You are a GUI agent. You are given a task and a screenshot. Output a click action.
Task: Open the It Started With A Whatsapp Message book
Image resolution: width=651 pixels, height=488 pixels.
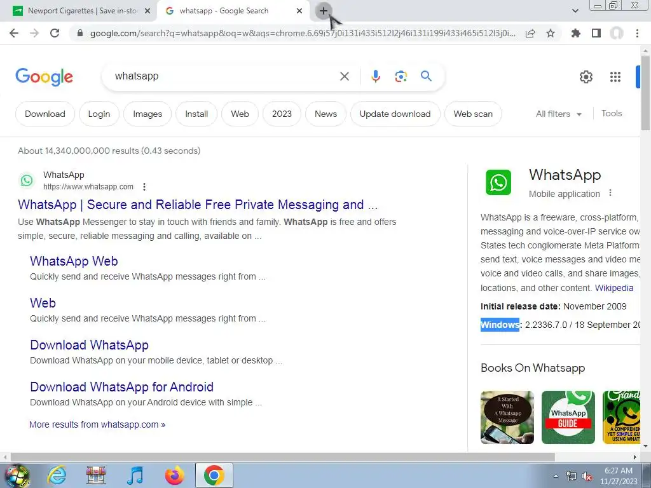coord(507,417)
